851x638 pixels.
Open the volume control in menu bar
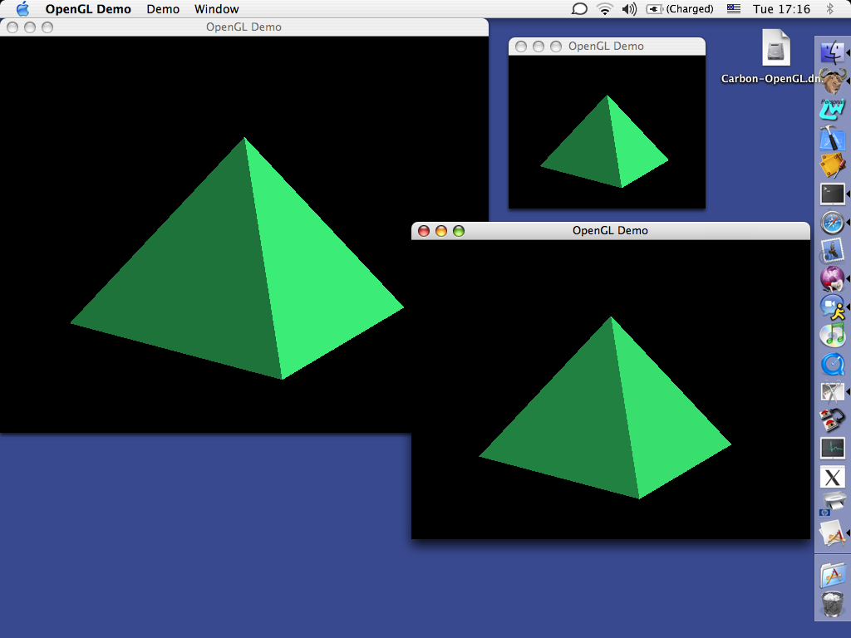(629, 9)
